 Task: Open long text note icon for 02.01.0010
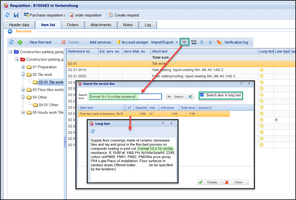pyautogui.click(x=262, y=70)
